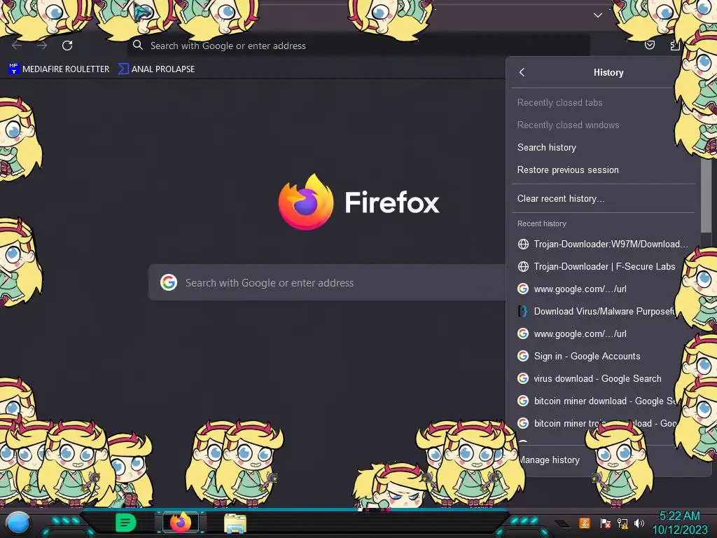Reload the current page
717x538 pixels.
[x=67, y=46]
